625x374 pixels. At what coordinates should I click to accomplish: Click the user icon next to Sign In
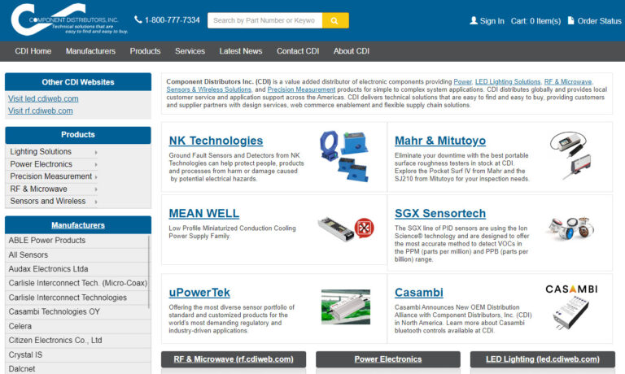(474, 20)
